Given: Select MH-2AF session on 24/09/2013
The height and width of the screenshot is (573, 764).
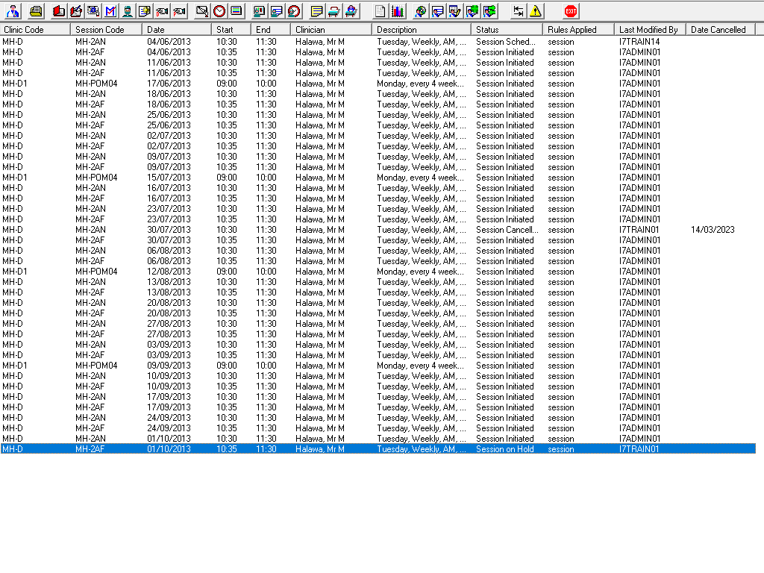Looking at the screenshot, I should (378, 428).
